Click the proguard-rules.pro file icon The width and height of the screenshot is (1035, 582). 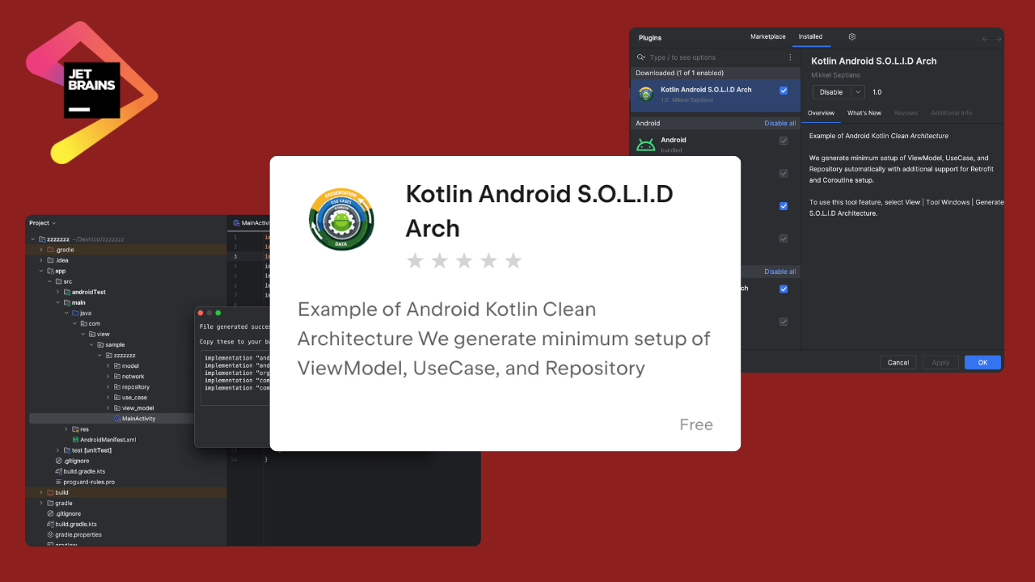tap(58, 482)
